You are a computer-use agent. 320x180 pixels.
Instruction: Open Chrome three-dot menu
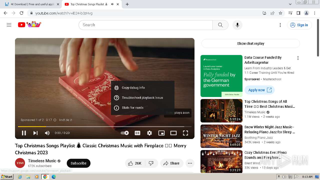(x=314, y=13)
